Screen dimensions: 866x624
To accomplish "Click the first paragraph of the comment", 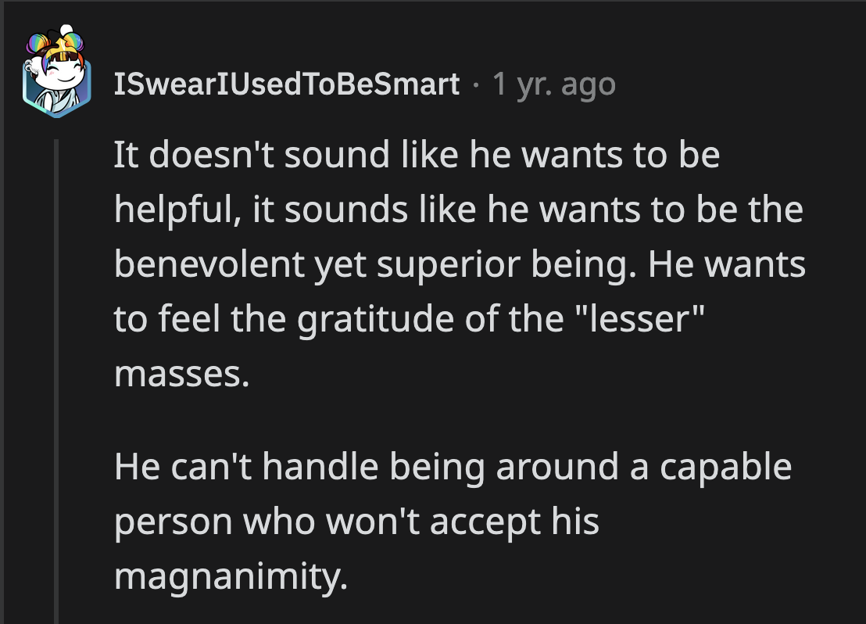I will [459, 266].
